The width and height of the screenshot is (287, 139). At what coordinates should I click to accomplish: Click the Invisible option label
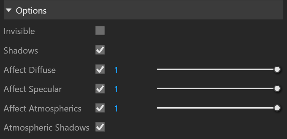(19, 31)
